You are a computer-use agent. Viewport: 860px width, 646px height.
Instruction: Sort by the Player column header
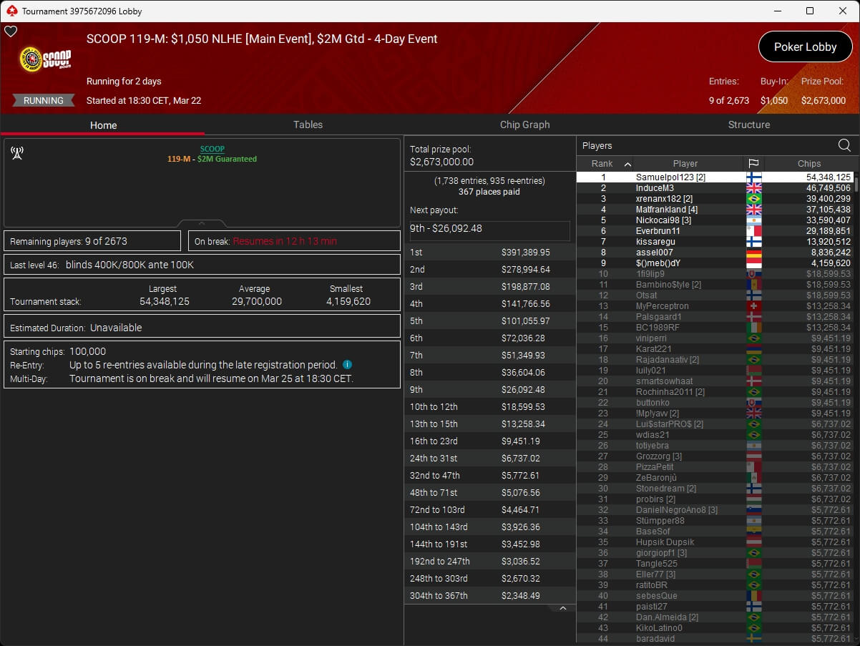(x=685, y=164)
